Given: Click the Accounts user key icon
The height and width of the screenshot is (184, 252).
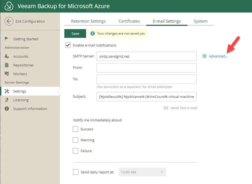Looking at the screenshot, I should pyautogui.click(x=7, y=56).
